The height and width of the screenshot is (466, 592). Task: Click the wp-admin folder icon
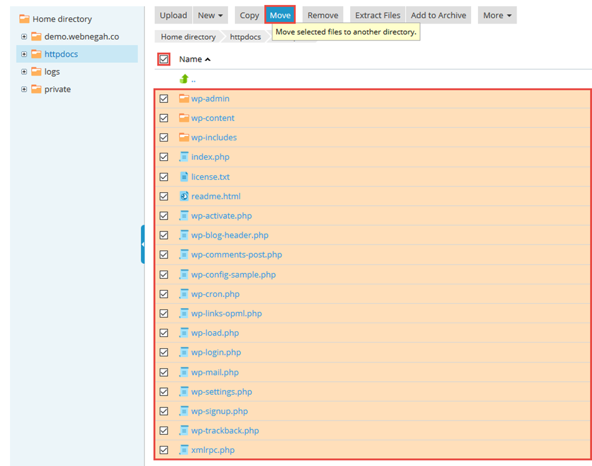point(184,99)
